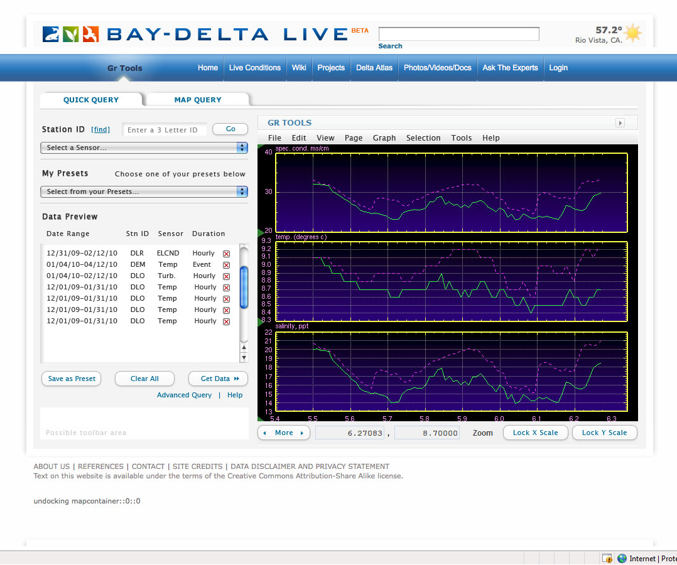Viewport: 677px width, 565px height.
Task: Open the REFERENCES footer link
Action: pyautogui.click(x=100, y=466)
